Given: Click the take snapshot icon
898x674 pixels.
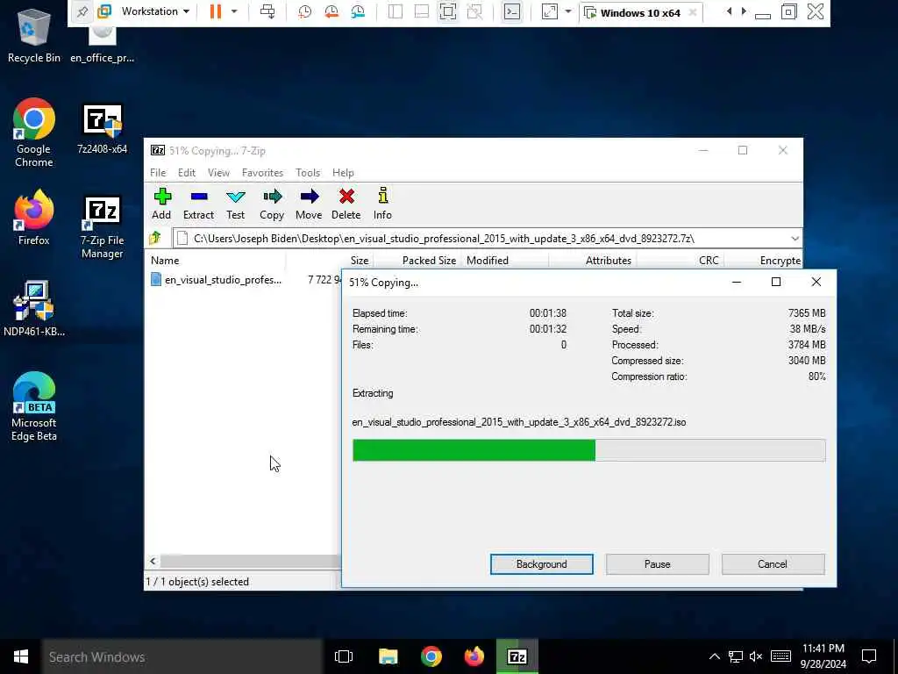Looking at the screenshot, I should [304, 11].
